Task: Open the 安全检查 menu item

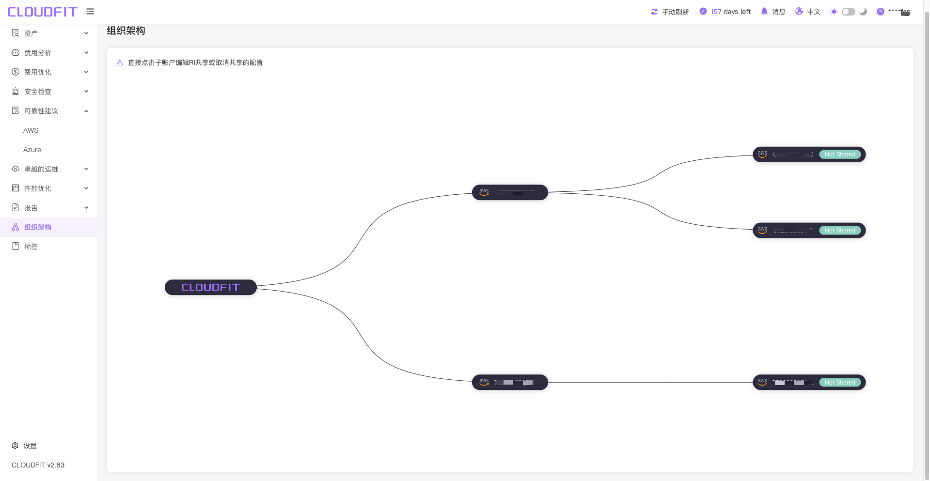Action: (38, 92)
